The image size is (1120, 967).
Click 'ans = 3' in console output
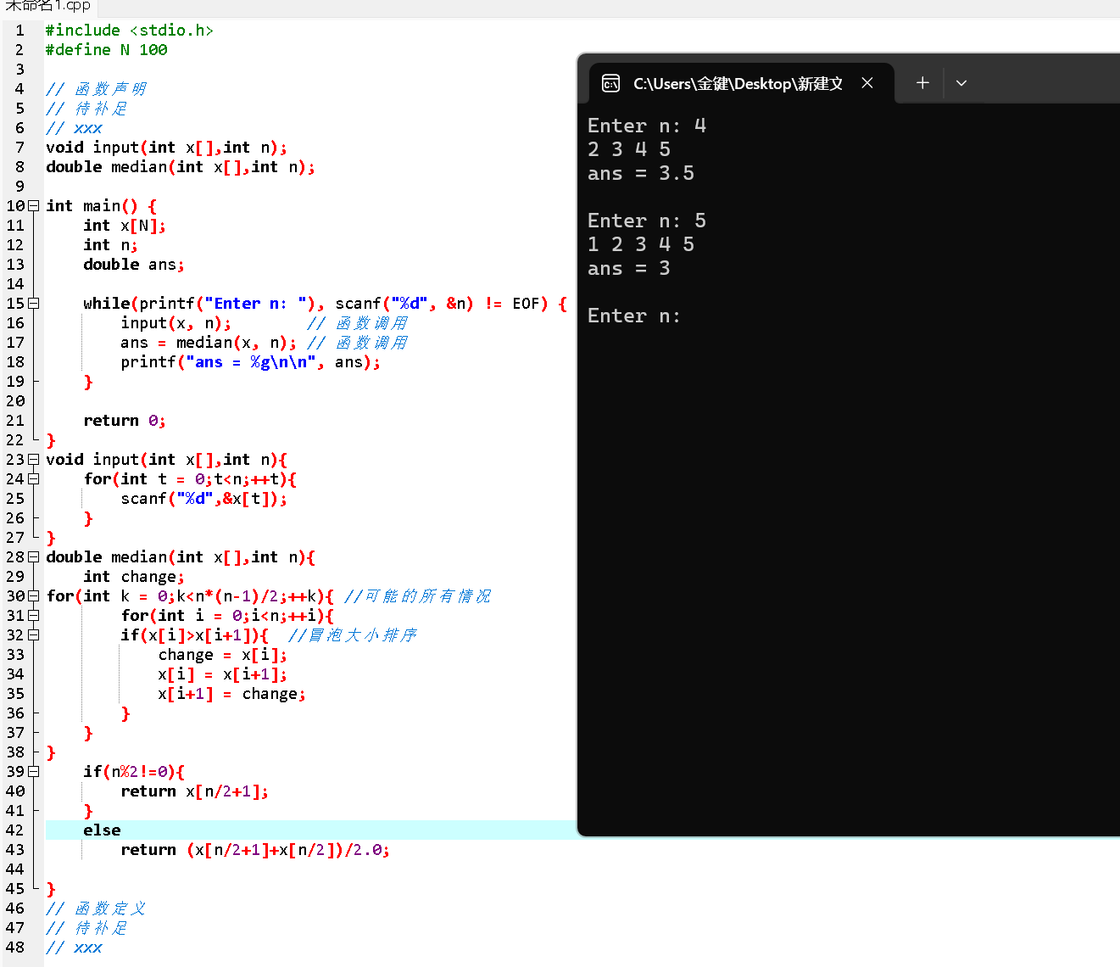[x=629, y=268]
